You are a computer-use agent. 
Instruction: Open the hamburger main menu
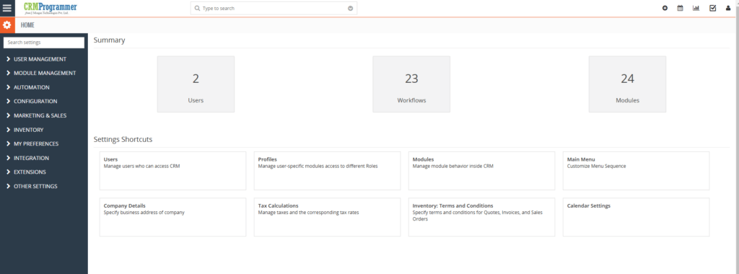coord(7,8)
